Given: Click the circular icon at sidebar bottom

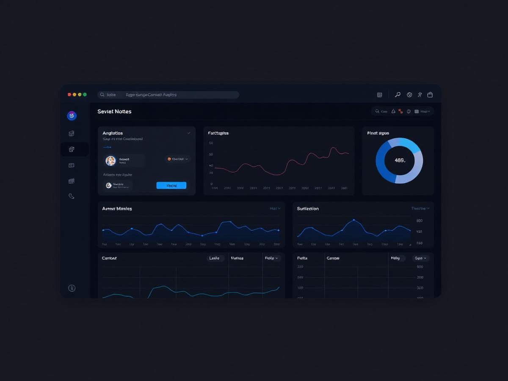Looking at the screenshot, I should click(x=72, y=288).
